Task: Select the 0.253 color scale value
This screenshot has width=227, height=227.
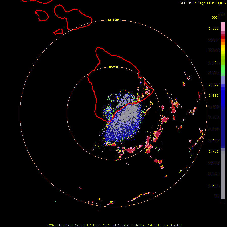Action: click(x=214, y=185)
